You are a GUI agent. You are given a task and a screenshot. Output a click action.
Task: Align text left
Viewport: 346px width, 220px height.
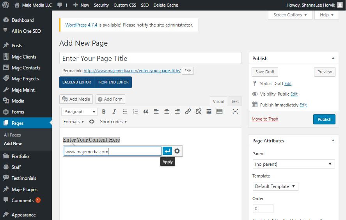(156, 112)
